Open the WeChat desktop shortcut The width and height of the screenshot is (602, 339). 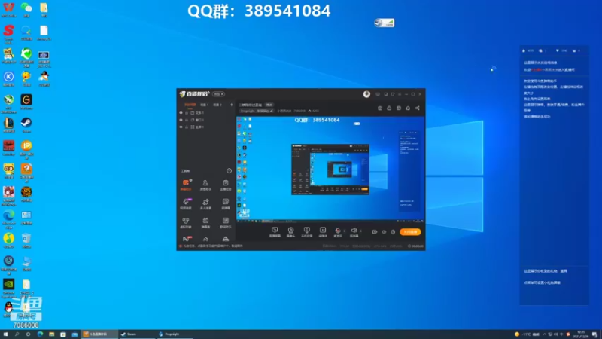tap(26, 9)
